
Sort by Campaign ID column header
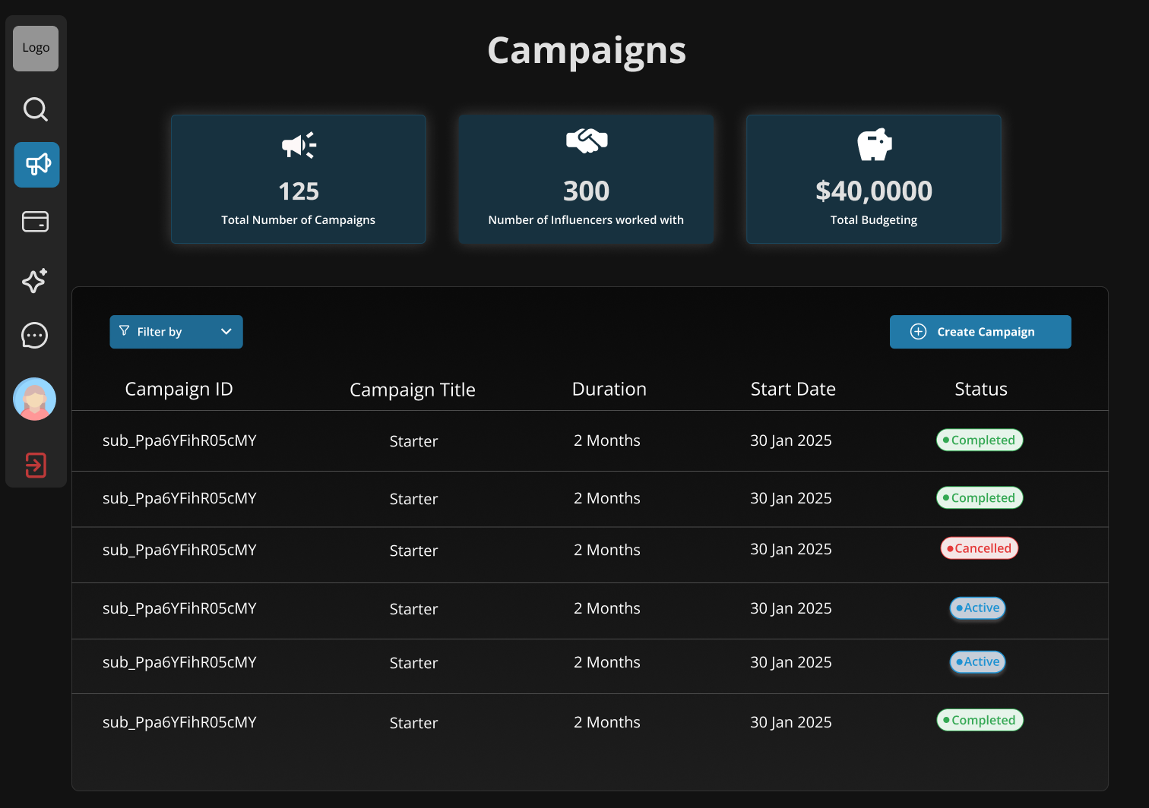tap(179, 390)
